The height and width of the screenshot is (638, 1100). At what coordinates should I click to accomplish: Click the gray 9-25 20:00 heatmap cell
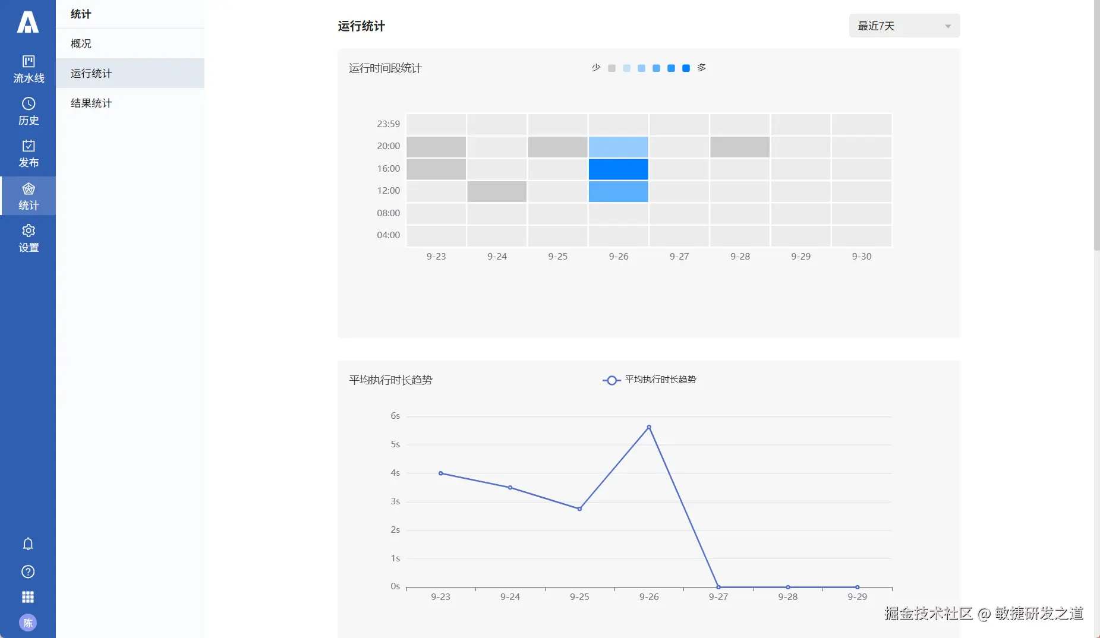[x=557, y=147]
